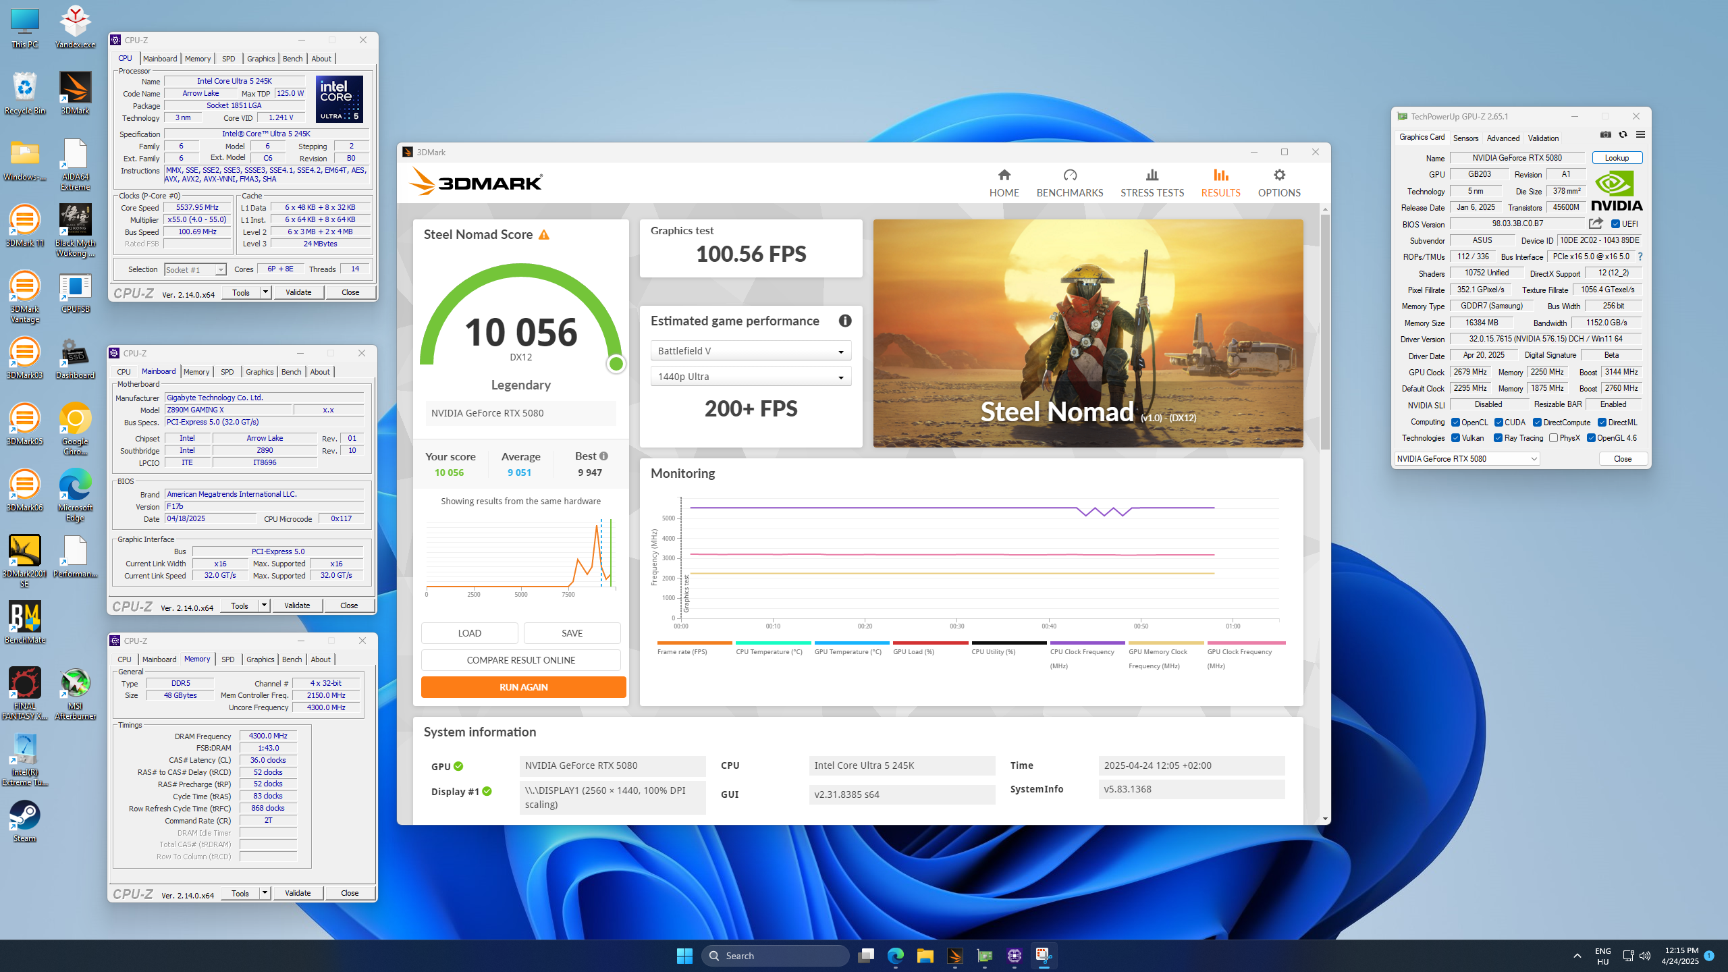Click the estimated game performance info icon

tap(844, 321)
